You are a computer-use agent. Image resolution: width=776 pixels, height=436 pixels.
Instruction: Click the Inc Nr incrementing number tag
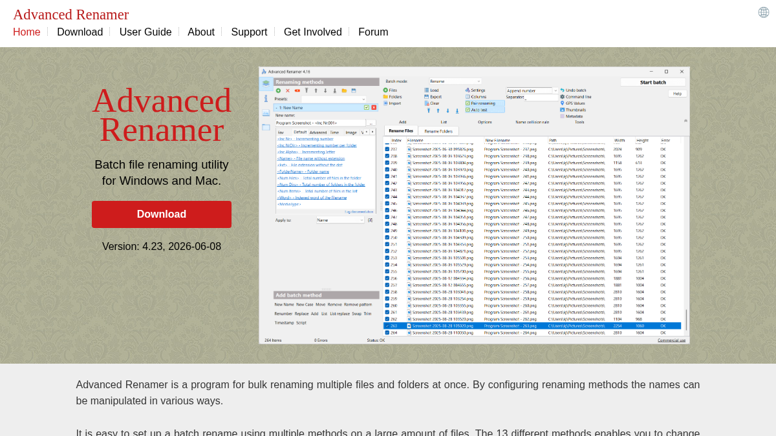coord(305,139)
